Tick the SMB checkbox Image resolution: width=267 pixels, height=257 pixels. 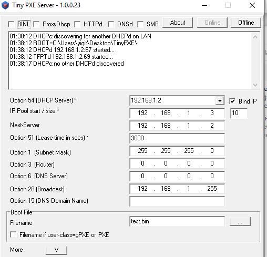click(140, 24)
